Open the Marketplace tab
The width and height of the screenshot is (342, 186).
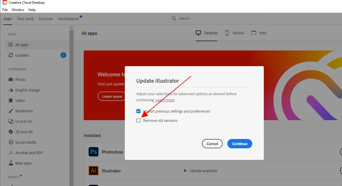(68, 19)
